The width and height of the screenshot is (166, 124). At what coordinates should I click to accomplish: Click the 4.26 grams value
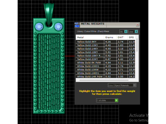[x=108, y=42]
